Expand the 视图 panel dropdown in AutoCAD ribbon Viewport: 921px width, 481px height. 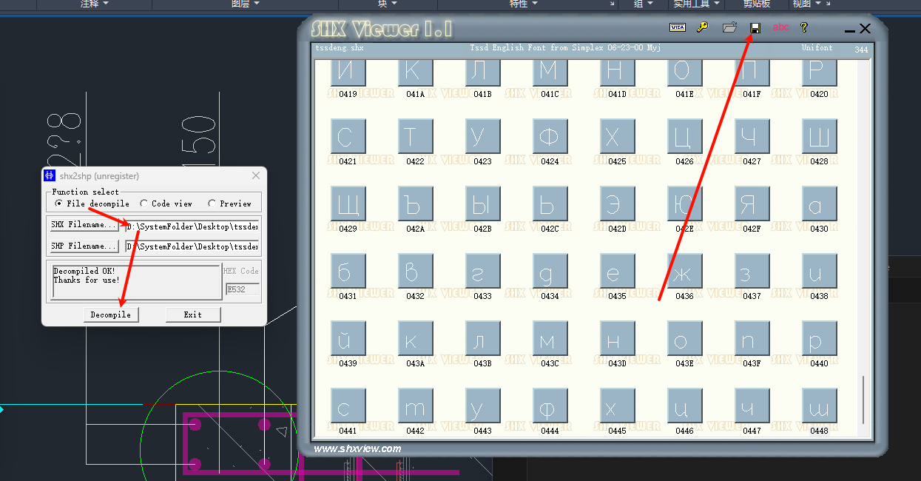point(817,4)
